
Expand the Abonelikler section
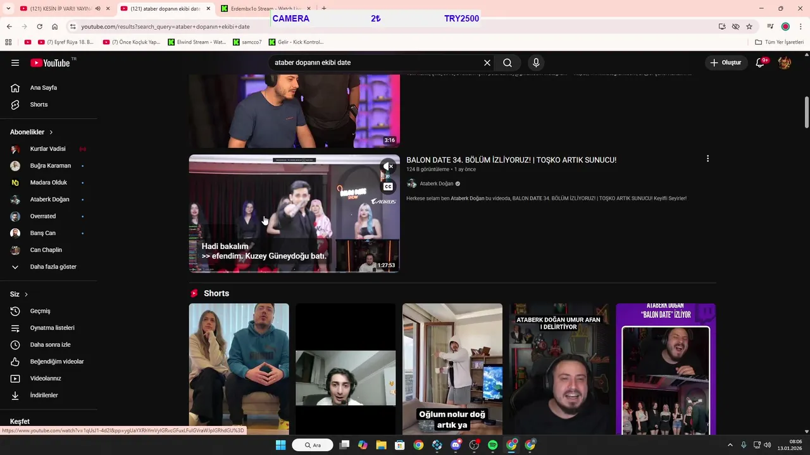(x=32, y=132)
